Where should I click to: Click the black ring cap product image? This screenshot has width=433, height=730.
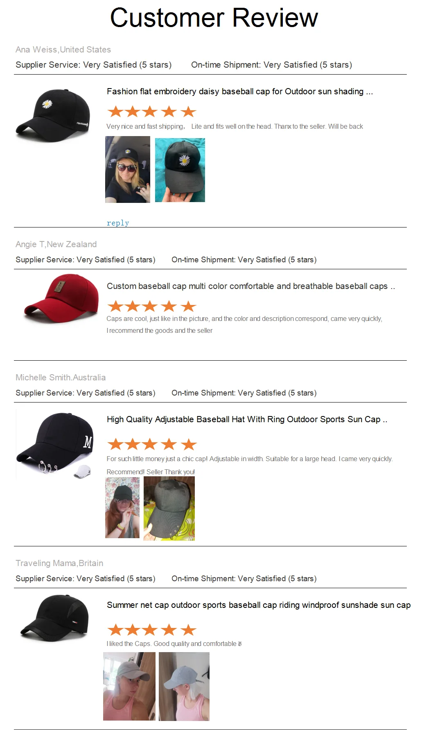pyautogui.click(x=55, y=444)
